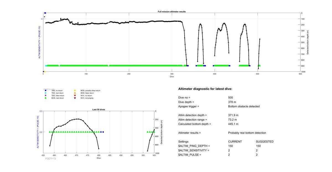The height and width of the screenshot is (172, 332).
Task: Select the 'NVV, no return' legend label
Action: coord(86,95)
